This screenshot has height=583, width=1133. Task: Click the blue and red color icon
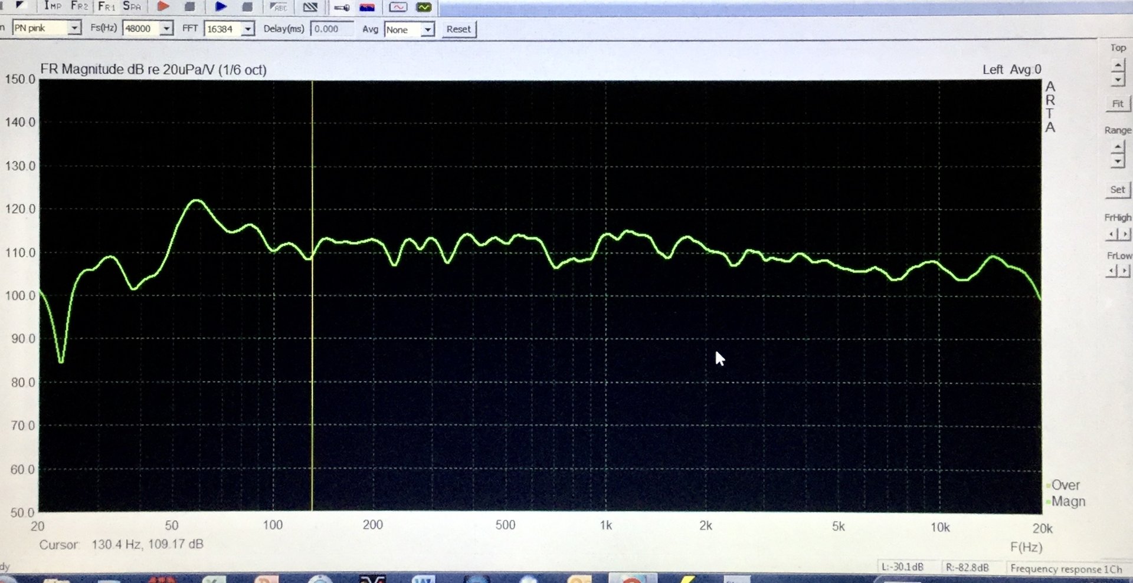pos(367,8)
